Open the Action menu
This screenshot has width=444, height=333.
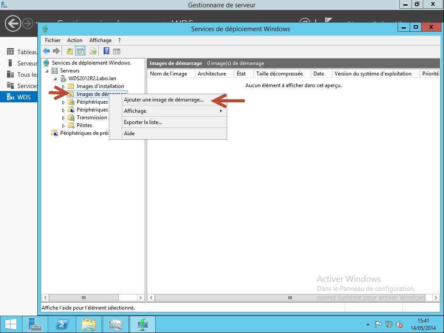(x=75, y=40)
